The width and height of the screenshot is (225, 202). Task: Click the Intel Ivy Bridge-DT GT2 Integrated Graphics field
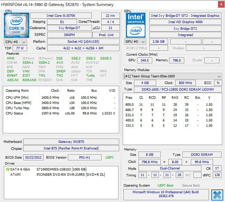point(185,15)
